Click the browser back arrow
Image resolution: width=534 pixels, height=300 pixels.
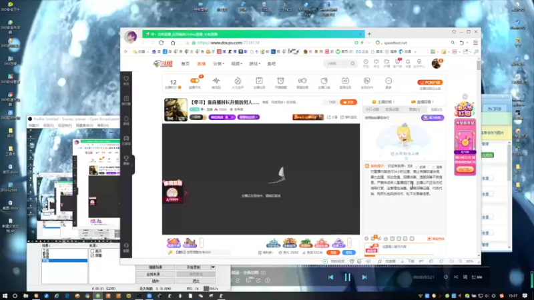(144, 43)
